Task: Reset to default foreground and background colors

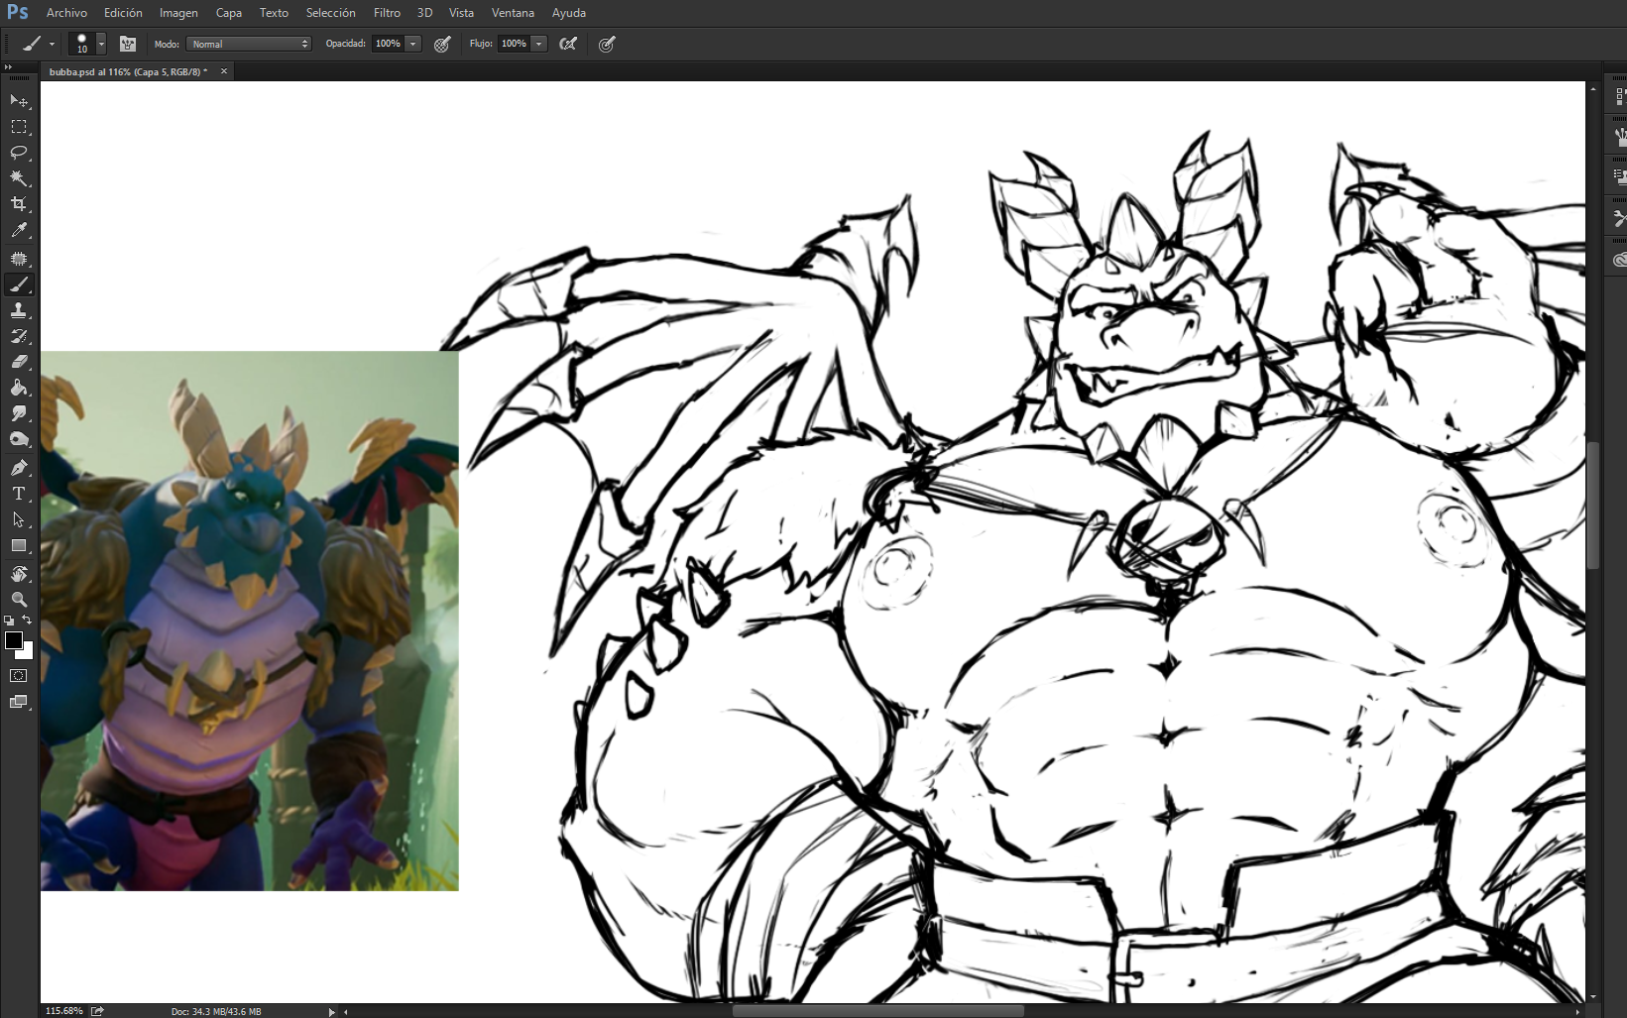Action: [9, 621]
